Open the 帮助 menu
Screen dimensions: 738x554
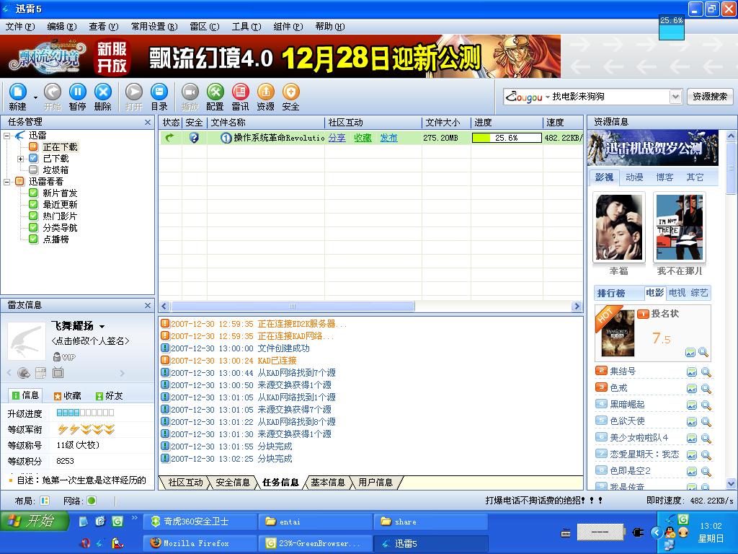point(330,27)
